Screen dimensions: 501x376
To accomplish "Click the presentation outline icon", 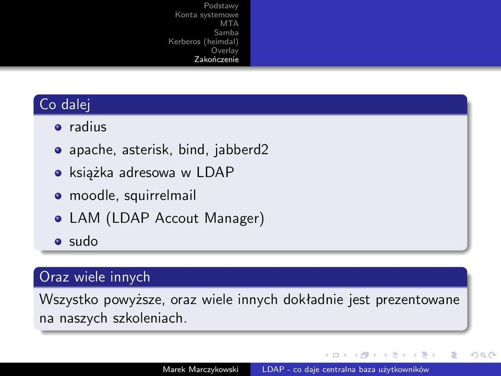I will 454,355.
